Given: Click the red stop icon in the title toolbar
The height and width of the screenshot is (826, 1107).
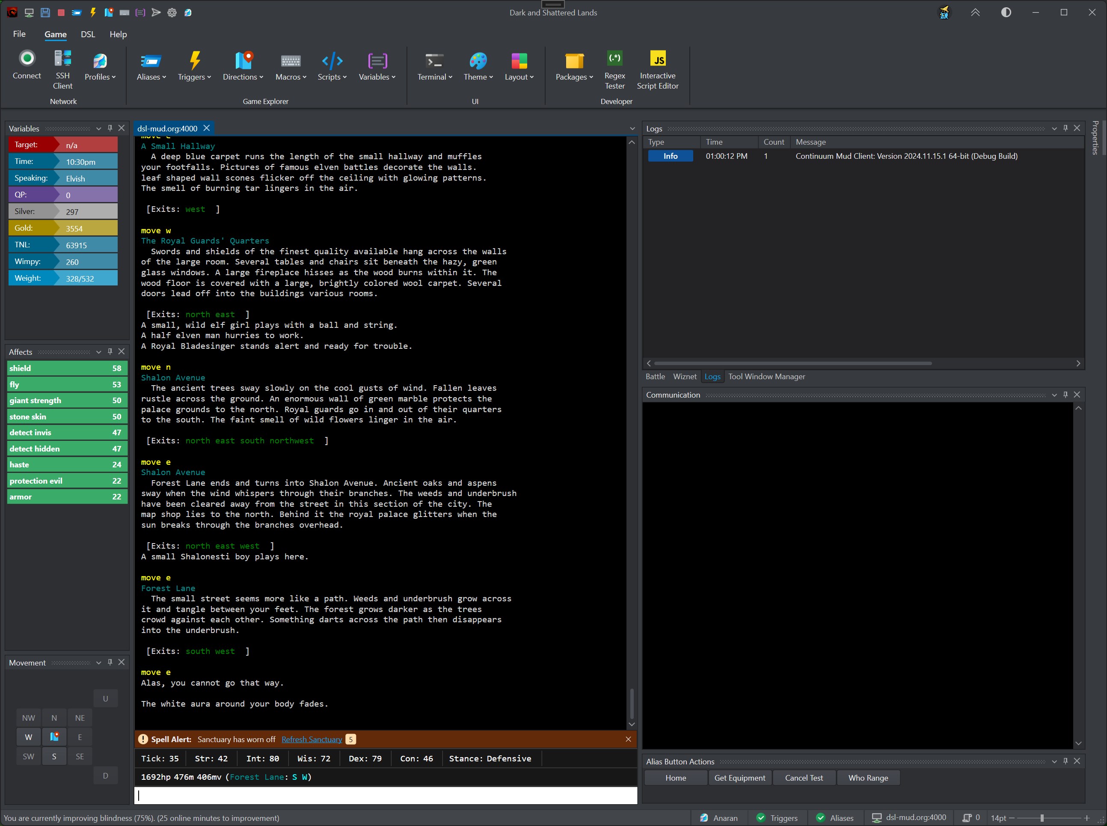Looking at the screenshot, I should point(61,12).
